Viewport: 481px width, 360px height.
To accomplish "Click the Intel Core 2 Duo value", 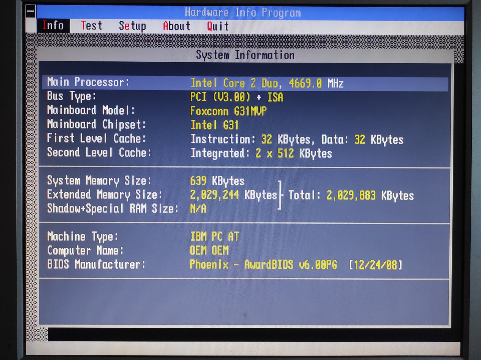I will tap(267, 83).
